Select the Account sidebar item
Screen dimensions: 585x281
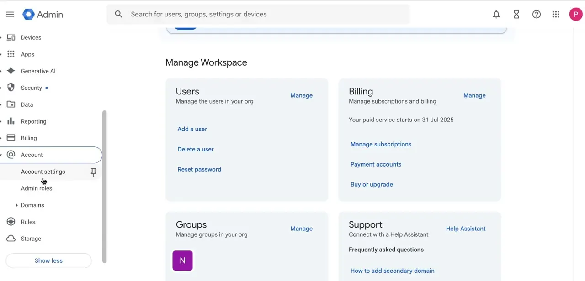[51, 155]
